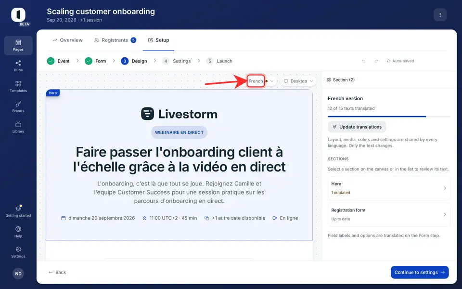The image size is (462, 289).
Task: Go to the Event step
Action: coord(58,61)
